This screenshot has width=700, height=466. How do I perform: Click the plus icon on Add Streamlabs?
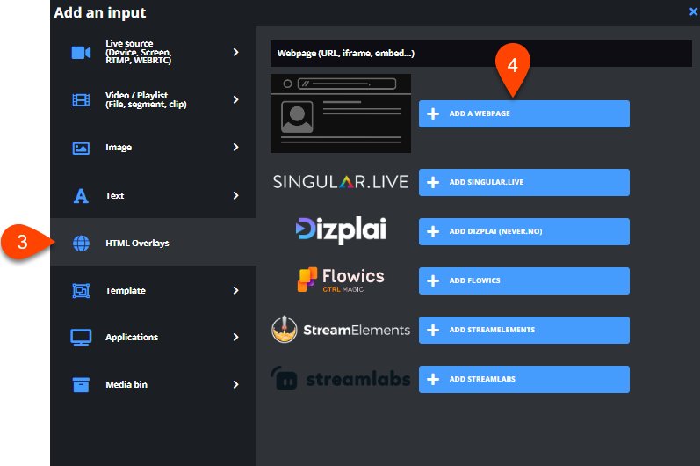coord(433,379)
